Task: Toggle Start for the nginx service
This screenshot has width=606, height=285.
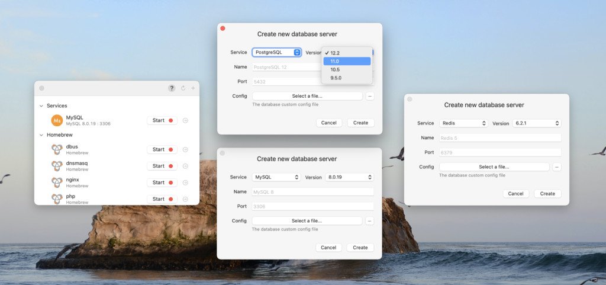Action: (x=162, y=182)
